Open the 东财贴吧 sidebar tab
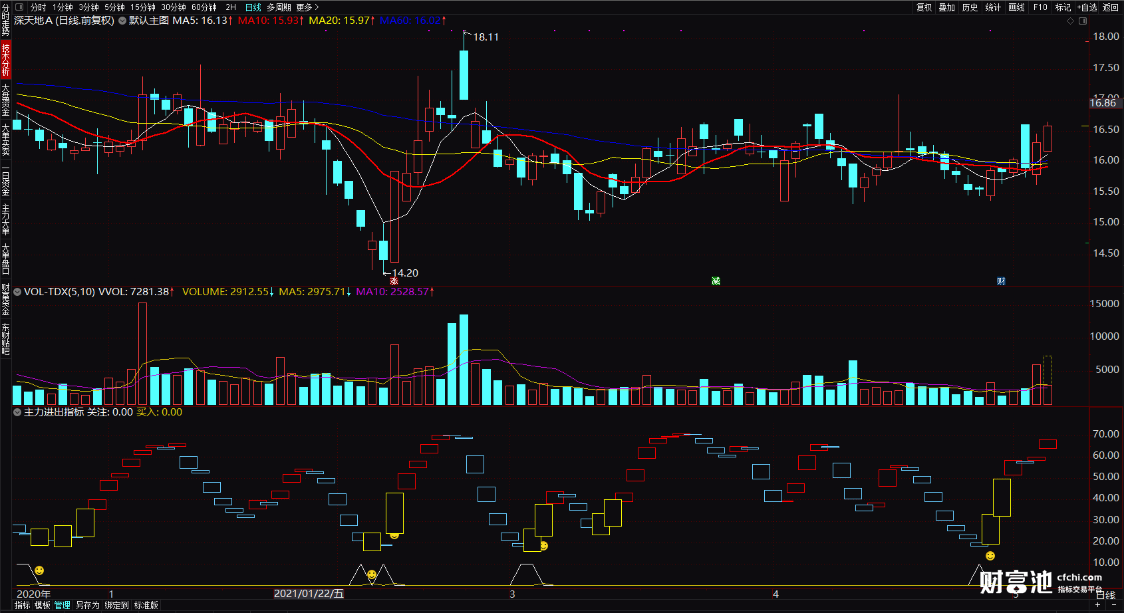Image resolution: width=1124 pixels, height=613 pixels. click(x=5, y=339)
